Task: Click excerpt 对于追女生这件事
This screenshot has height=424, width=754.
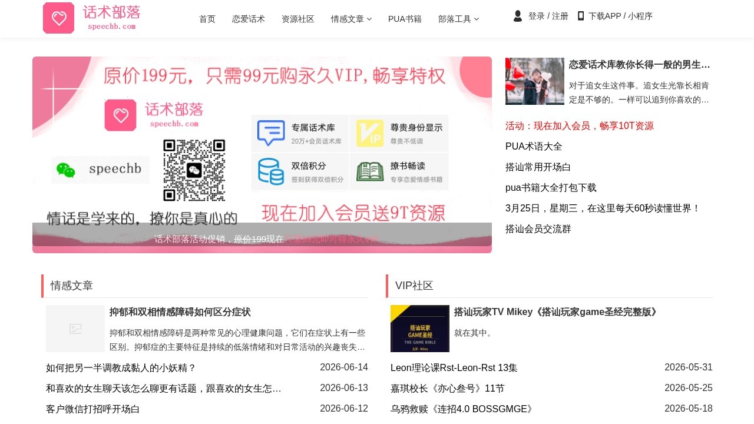Action: (x=639, y=92)
